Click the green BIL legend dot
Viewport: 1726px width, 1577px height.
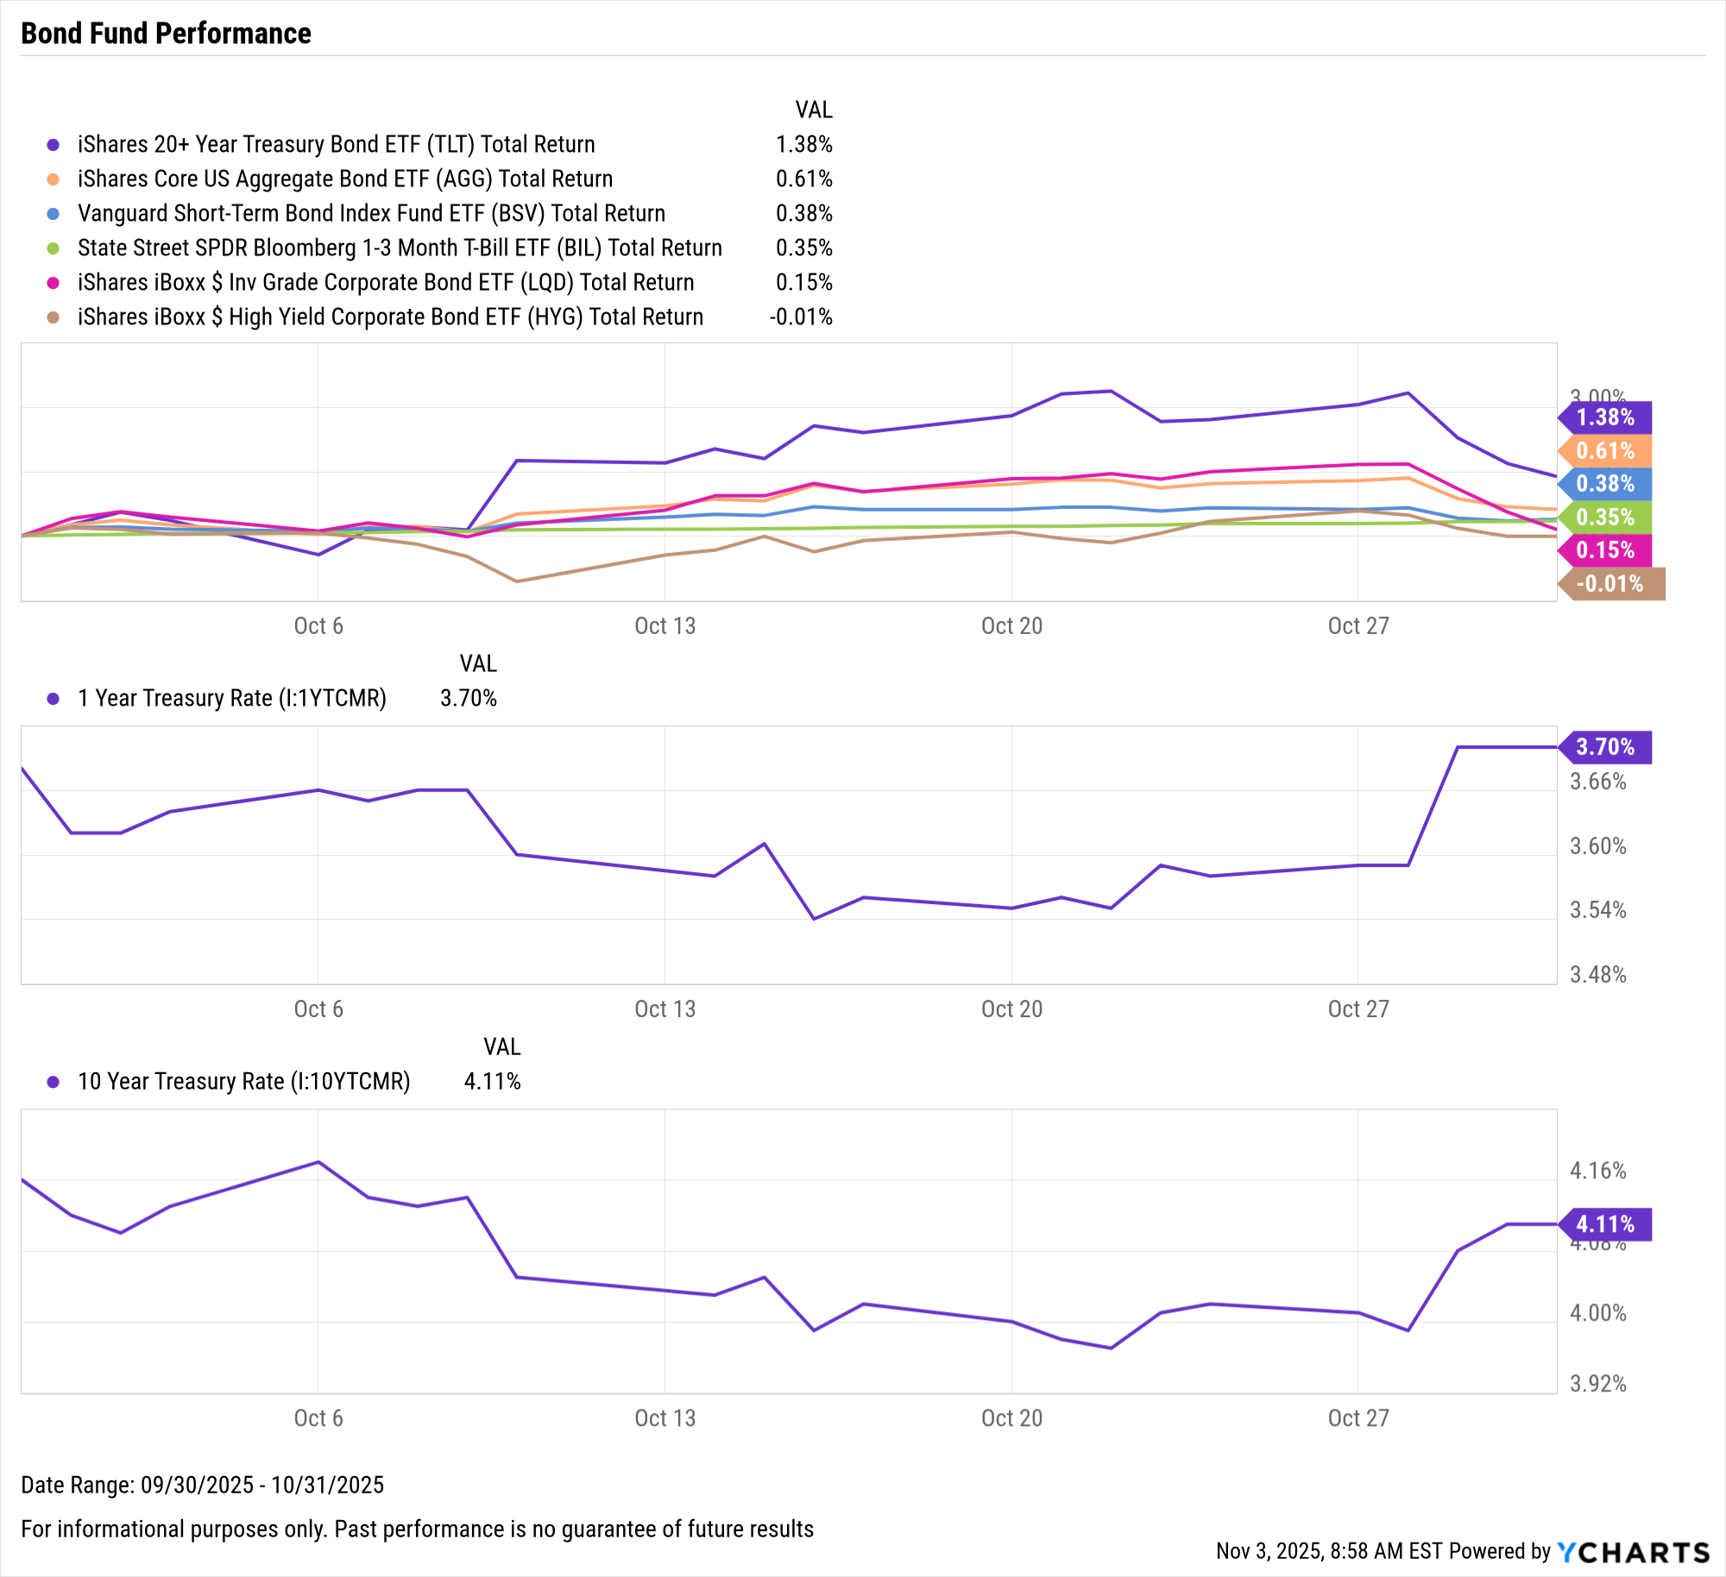pyautogui.click(x=54, y=248)
